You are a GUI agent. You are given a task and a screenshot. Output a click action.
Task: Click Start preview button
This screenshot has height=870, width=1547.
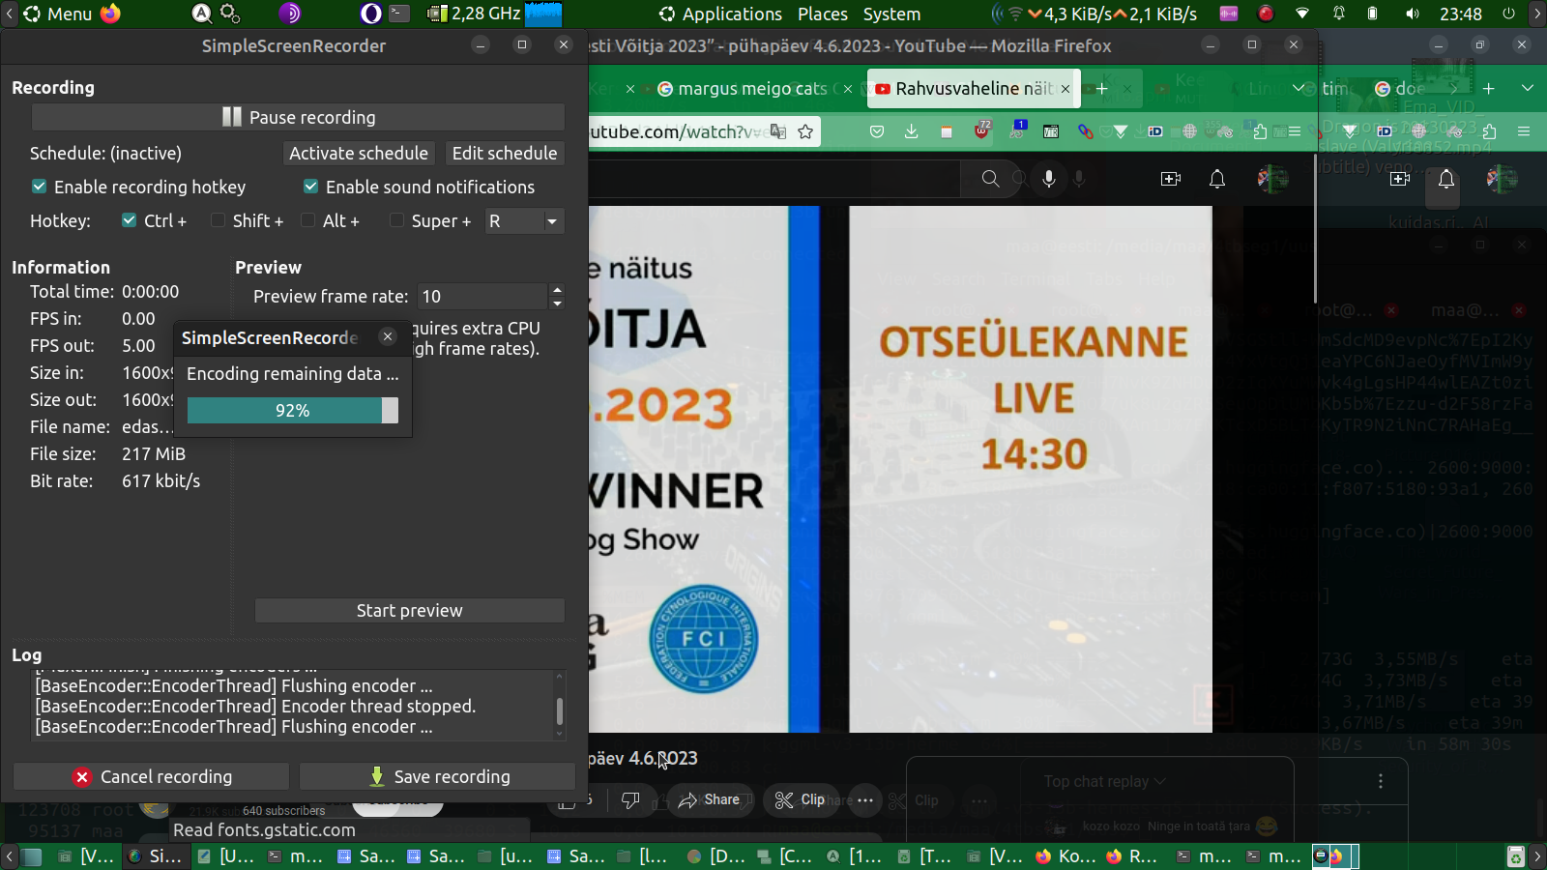[410, 610]
